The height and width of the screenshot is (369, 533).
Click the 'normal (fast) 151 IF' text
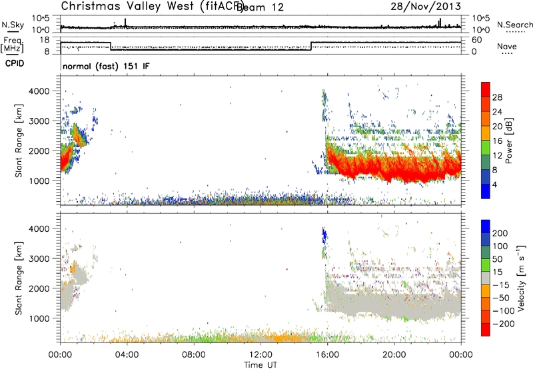[x=106, y=66]
